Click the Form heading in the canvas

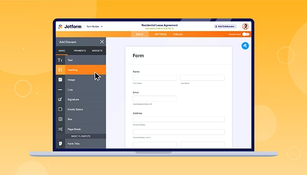pos(138,56)
